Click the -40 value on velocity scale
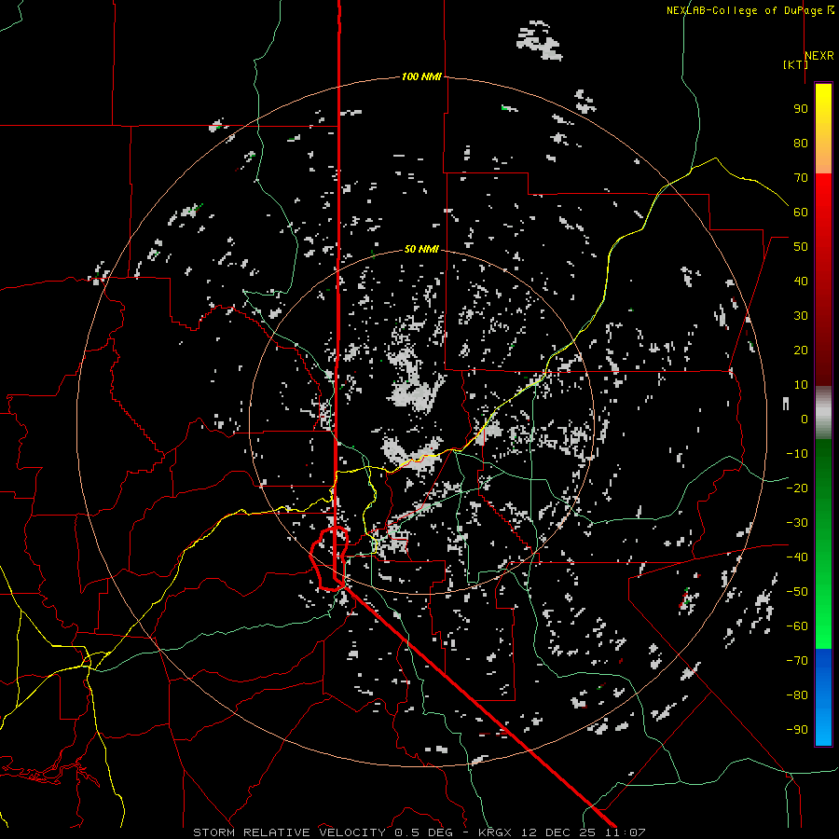 tap(797, 557)
